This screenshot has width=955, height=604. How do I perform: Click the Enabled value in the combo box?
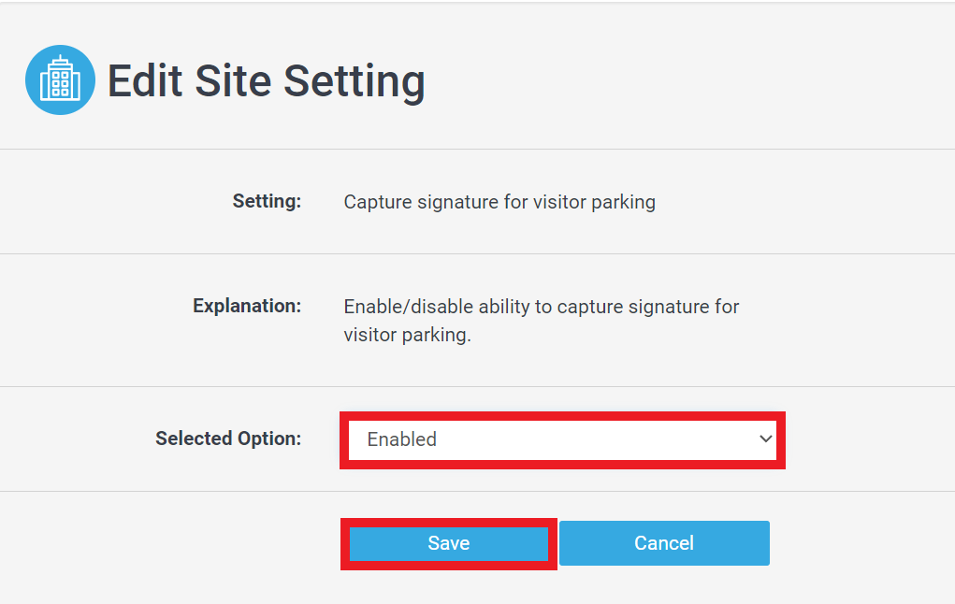(402, 439)
